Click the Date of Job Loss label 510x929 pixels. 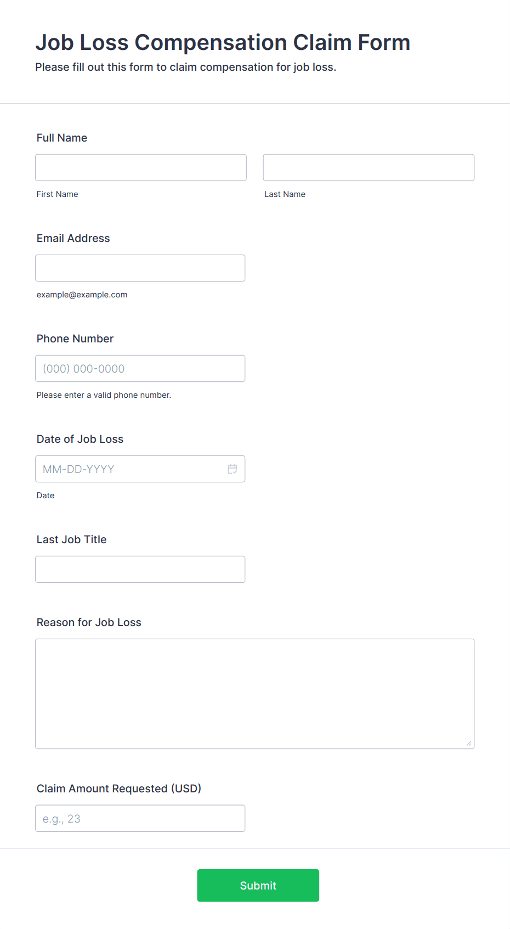tap(80, 439)
